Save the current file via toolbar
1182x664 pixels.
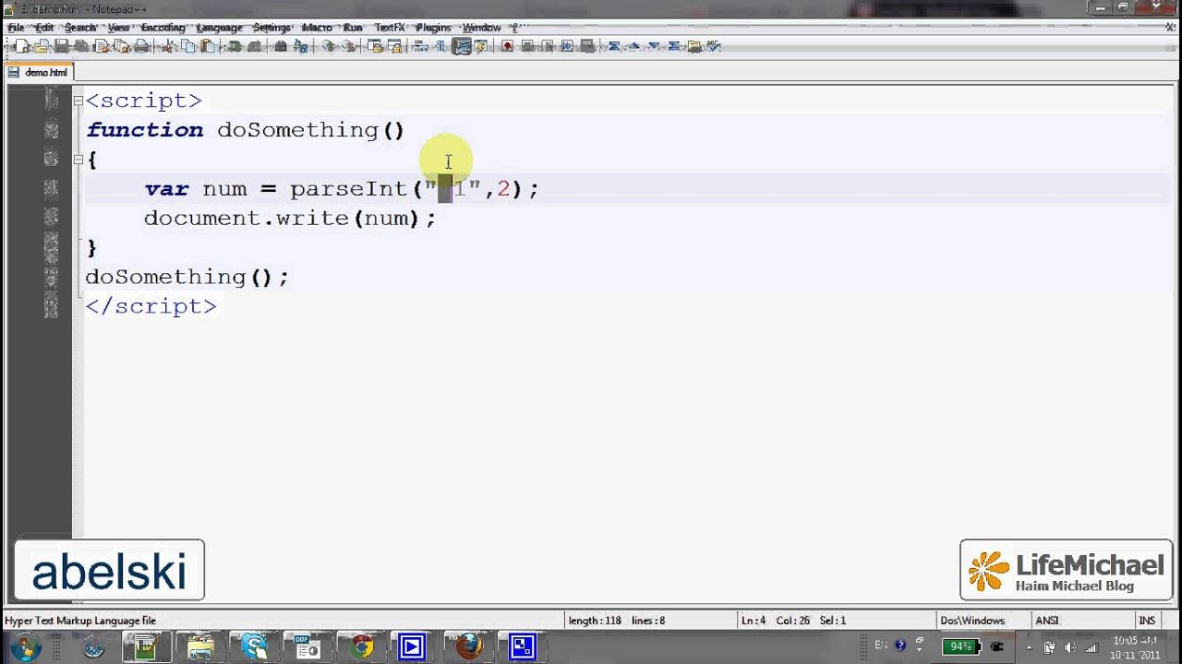tap(61, 46)
